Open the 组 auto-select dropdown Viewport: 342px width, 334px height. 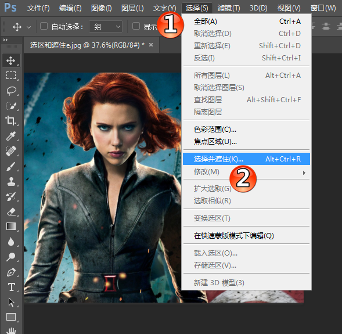click(x=106, y=27)
